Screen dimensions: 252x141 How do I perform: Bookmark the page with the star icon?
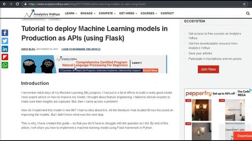(x=244, y=4)
